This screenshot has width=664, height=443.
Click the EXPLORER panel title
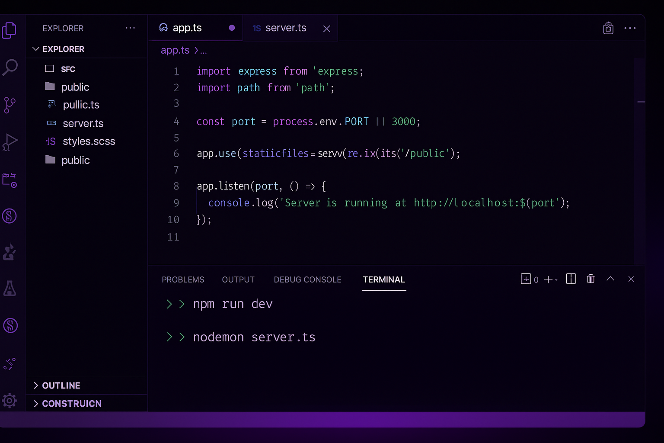(63, 28)
